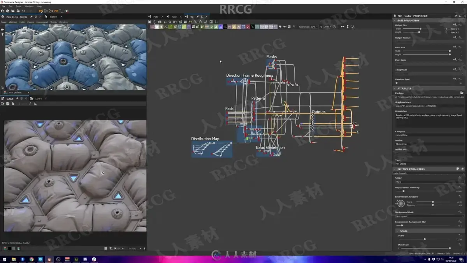Open the Environment menu in 3D view
Image resolution: width=467 pixels, height=263 pixels.
point(42,22)
